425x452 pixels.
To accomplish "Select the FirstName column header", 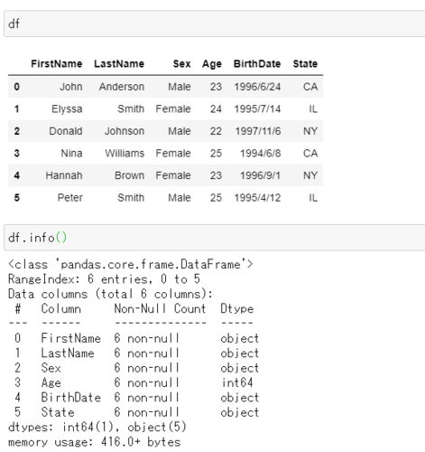I will pyautogui.click(x=57, y=64).
